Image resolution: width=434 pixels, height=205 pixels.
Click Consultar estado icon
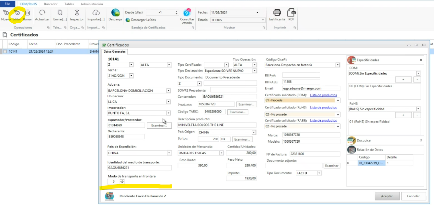pyautogui.click(x=187, y=13)
